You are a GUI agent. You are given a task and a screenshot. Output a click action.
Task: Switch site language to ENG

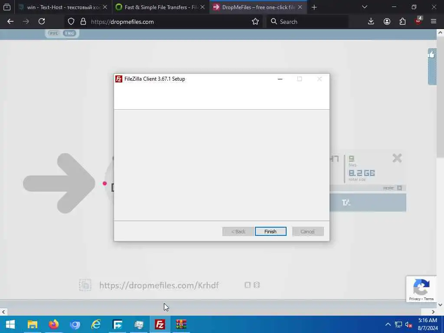[x=70, y=33]
